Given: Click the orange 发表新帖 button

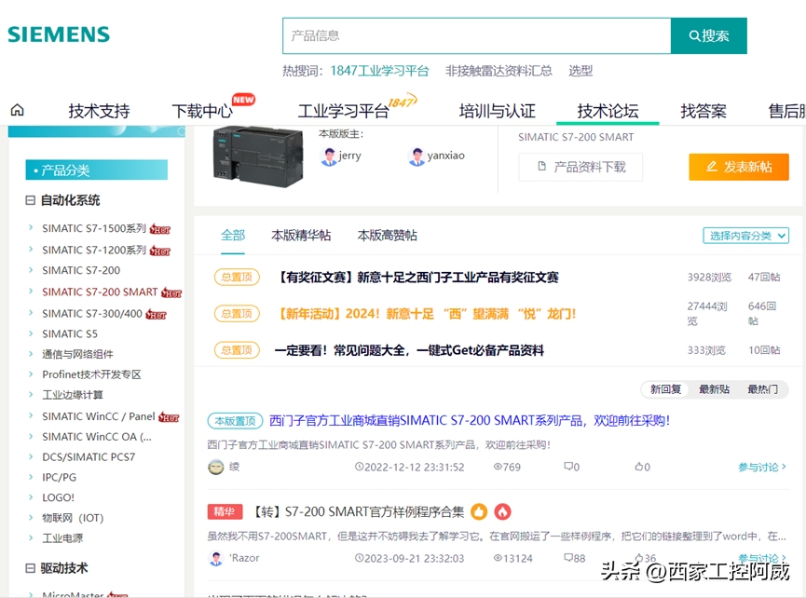Looking at the screenshot, I should pyautogui.click(x=738, y=167).
